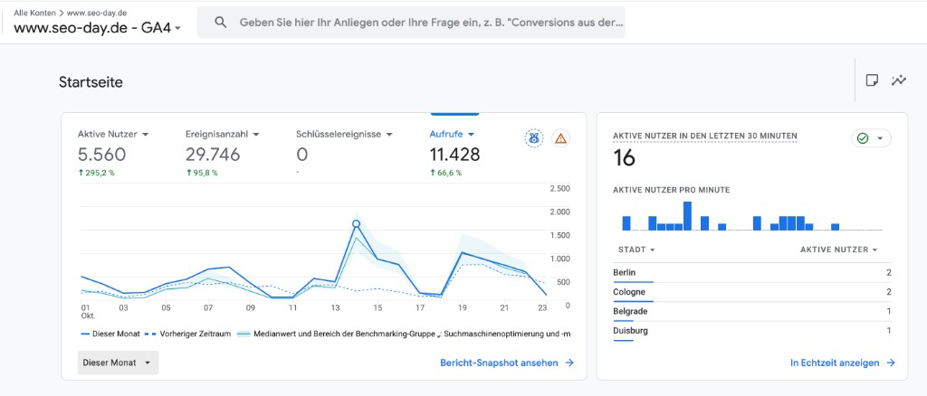Click the Berlin city row
The width and height of the screenshot is (927, 396).
(x=752, y=273)
